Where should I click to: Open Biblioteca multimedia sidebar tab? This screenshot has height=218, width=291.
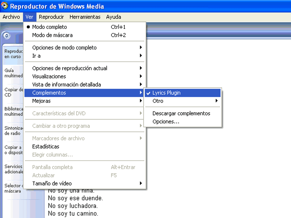point(13,111)
